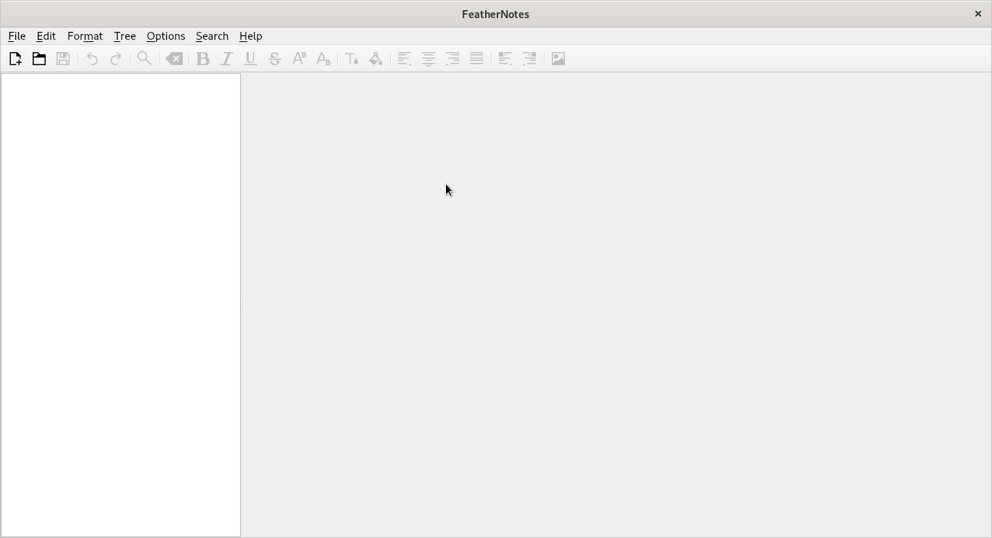Open an existing notes file
Viewport: 992px width, 538px height.
click(39, 59)
